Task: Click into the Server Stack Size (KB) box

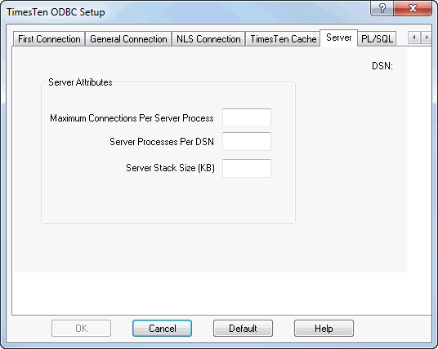Action: tap(247, 168)
